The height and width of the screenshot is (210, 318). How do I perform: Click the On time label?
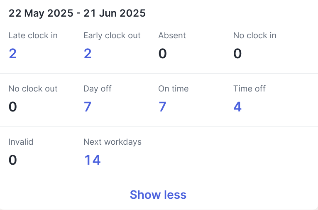point(173,89)
